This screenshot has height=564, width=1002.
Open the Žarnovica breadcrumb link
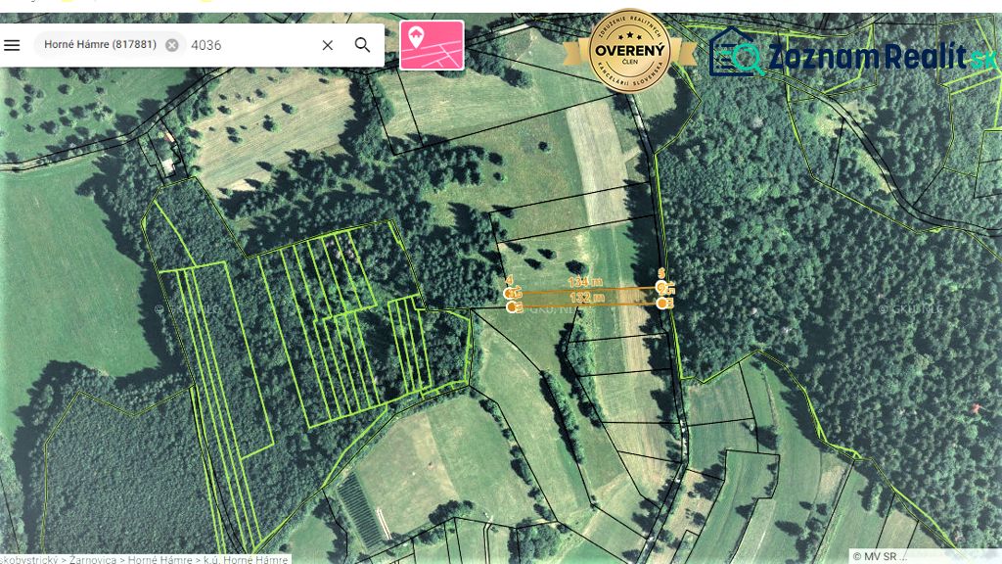pyautogui.click(x=93, y=559)
